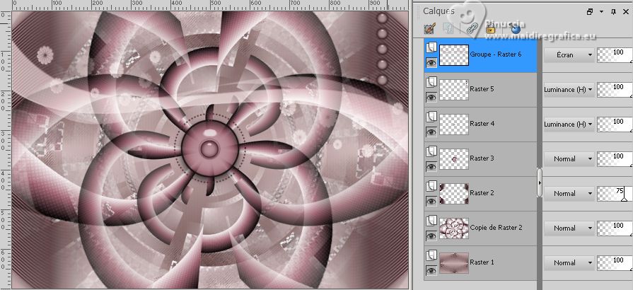633x290 pixels.
Task: Click Copie de Raster 2 opacity field
Action: click(615, 228)
